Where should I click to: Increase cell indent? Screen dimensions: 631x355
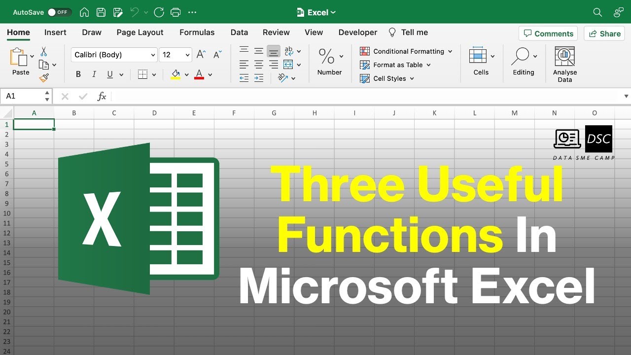[258, 78]
